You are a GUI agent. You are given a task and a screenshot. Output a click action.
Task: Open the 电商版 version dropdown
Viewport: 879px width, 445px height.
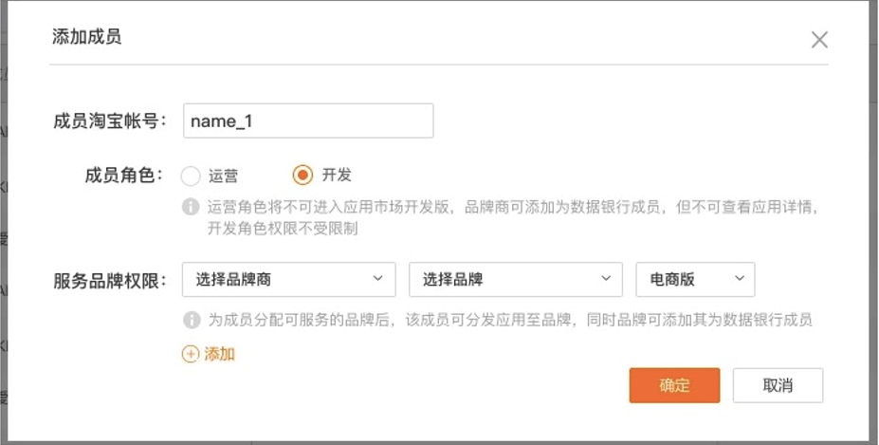click(x=695, y=279)
